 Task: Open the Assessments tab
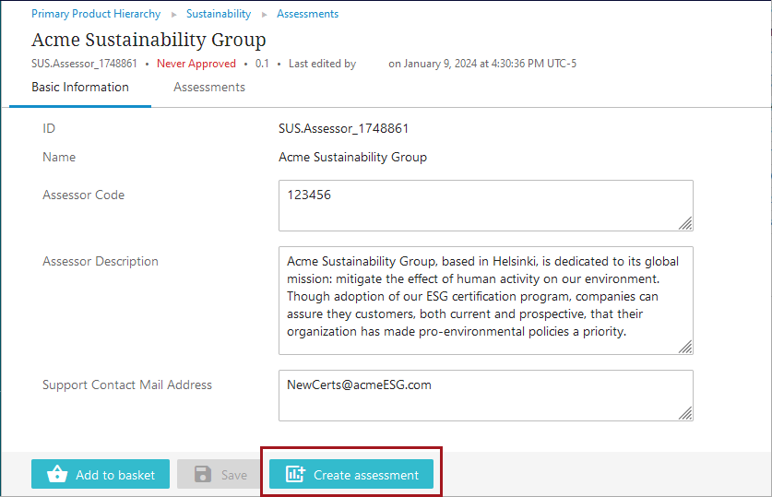click(x=209, y=88)
